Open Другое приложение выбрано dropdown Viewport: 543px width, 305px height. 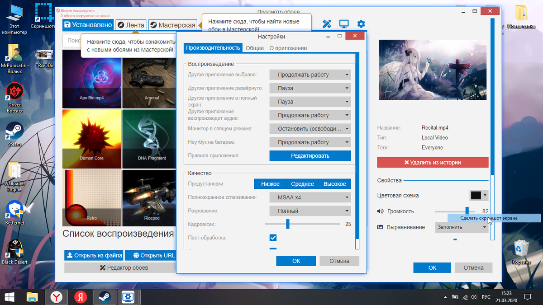[310, 75]
